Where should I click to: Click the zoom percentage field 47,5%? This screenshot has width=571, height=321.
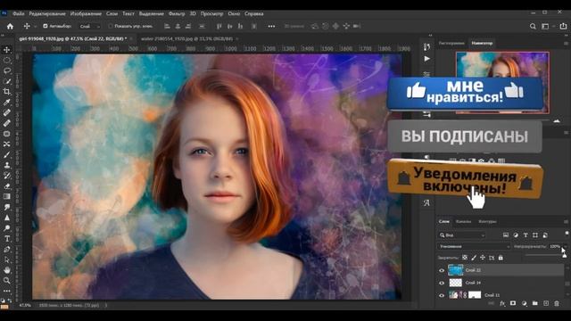point(25,305)
